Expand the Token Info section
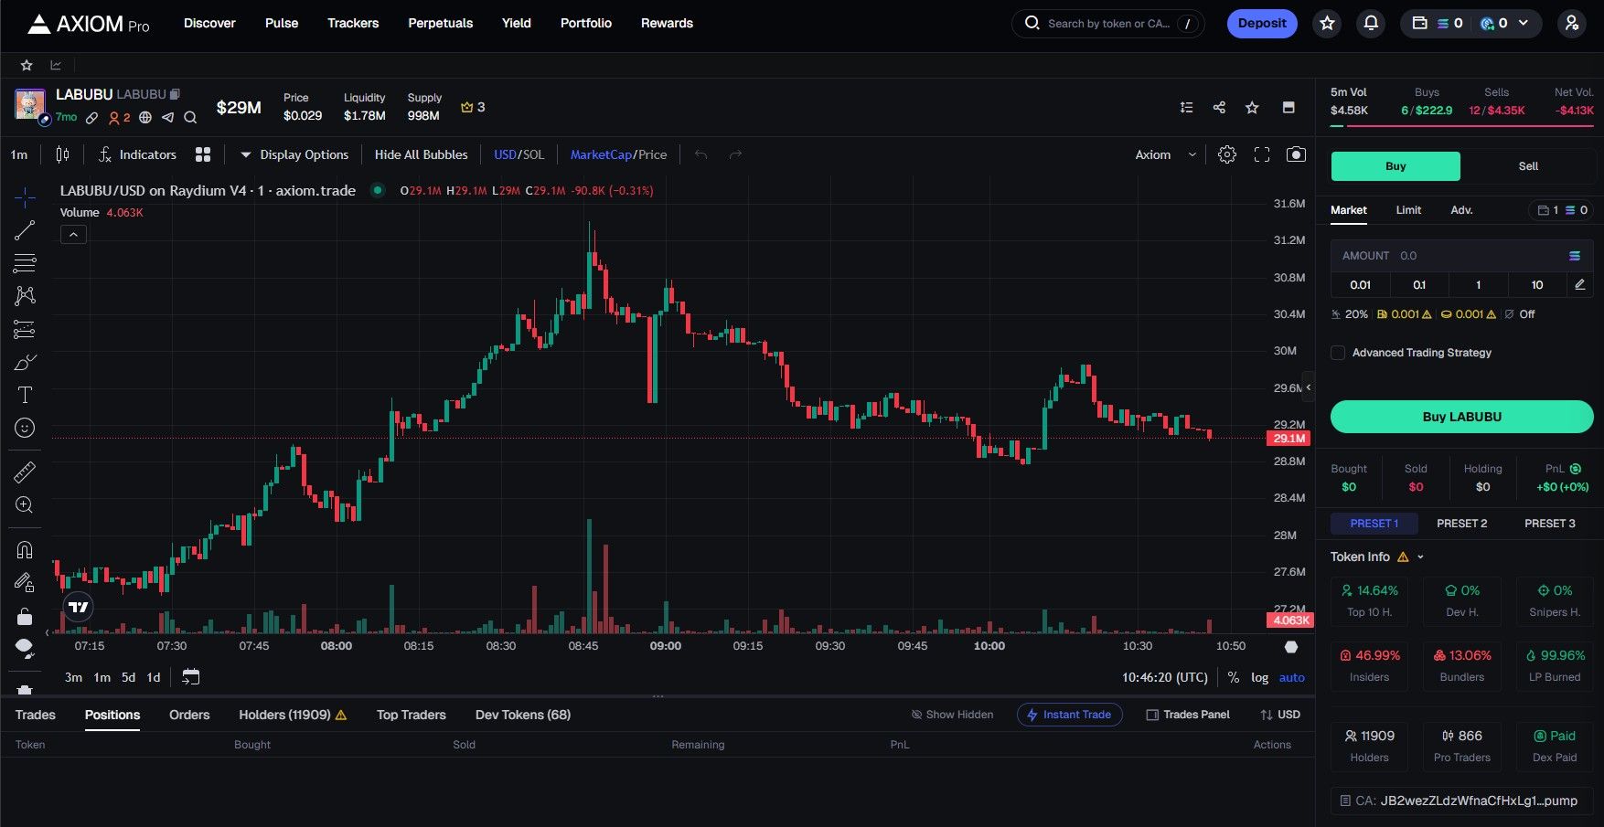 click(1420, 557)
